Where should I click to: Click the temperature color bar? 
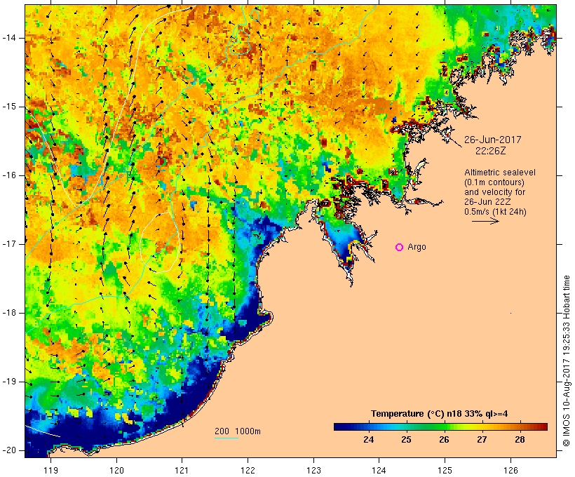tap(440, 426)
